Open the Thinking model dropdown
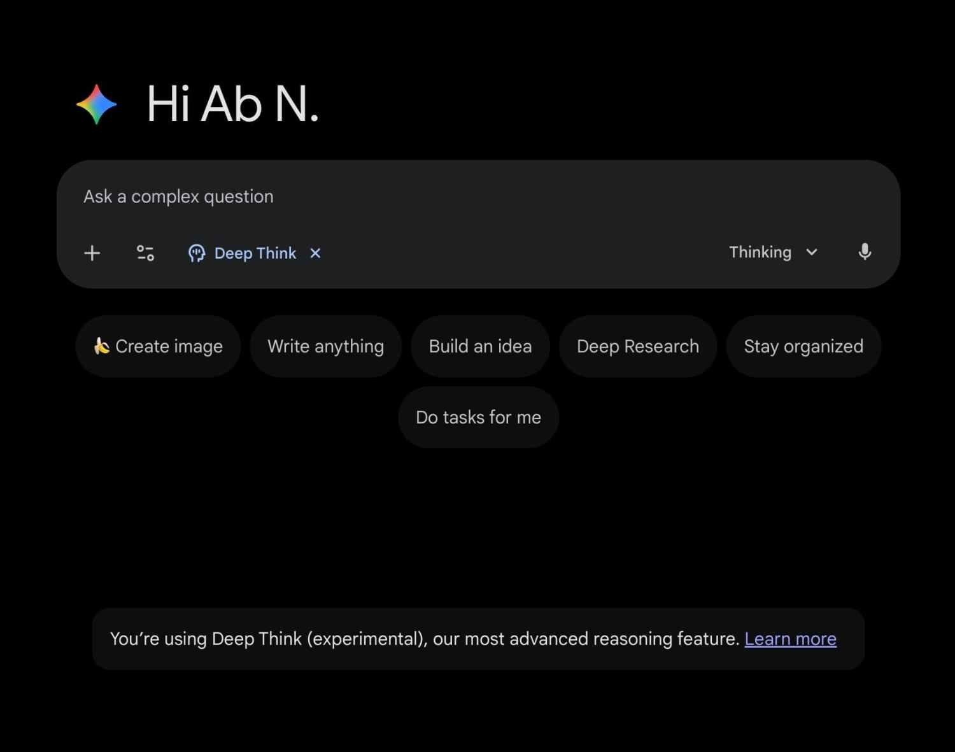 [x=760, y=252]
